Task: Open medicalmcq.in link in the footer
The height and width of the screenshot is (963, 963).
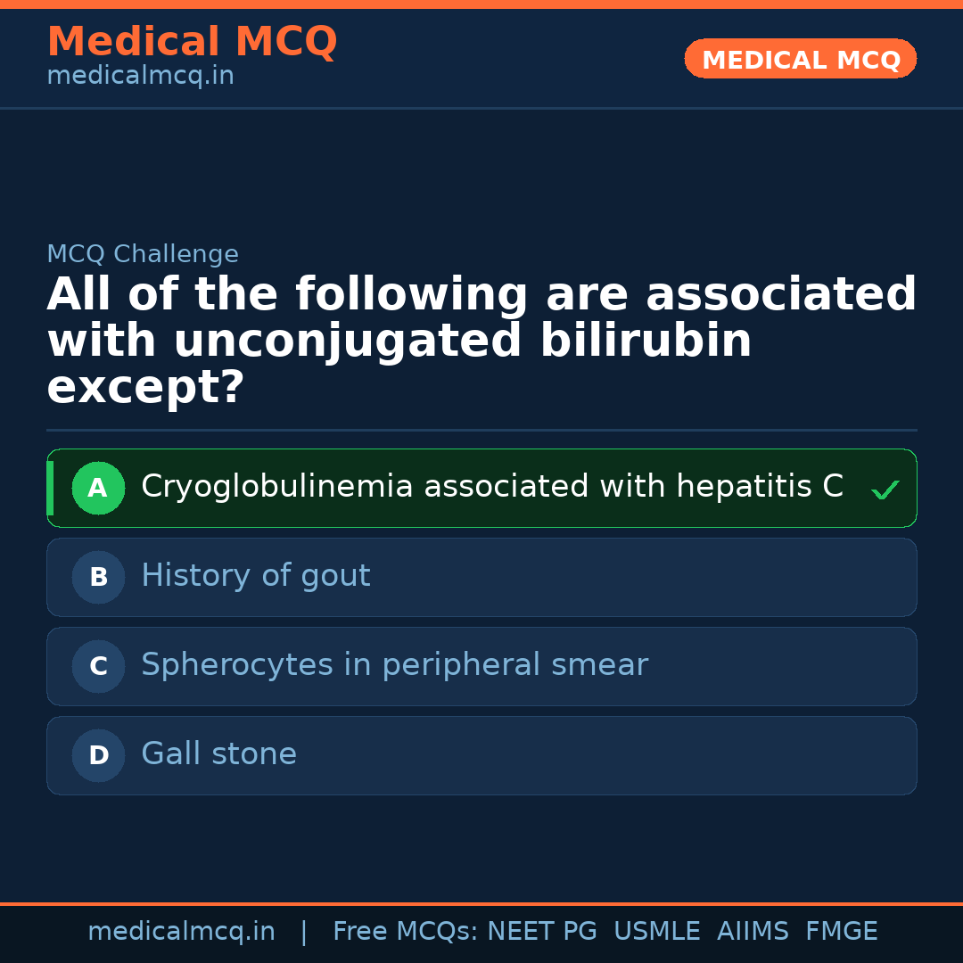Action: [181, 932]
